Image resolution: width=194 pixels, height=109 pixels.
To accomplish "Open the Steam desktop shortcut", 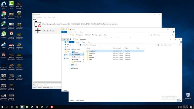I will [4, 45].
